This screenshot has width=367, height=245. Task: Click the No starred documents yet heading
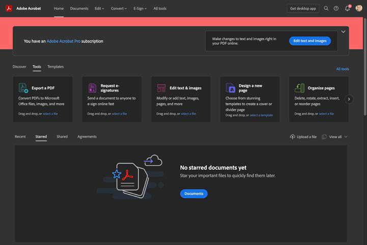[x=213, y=168]
